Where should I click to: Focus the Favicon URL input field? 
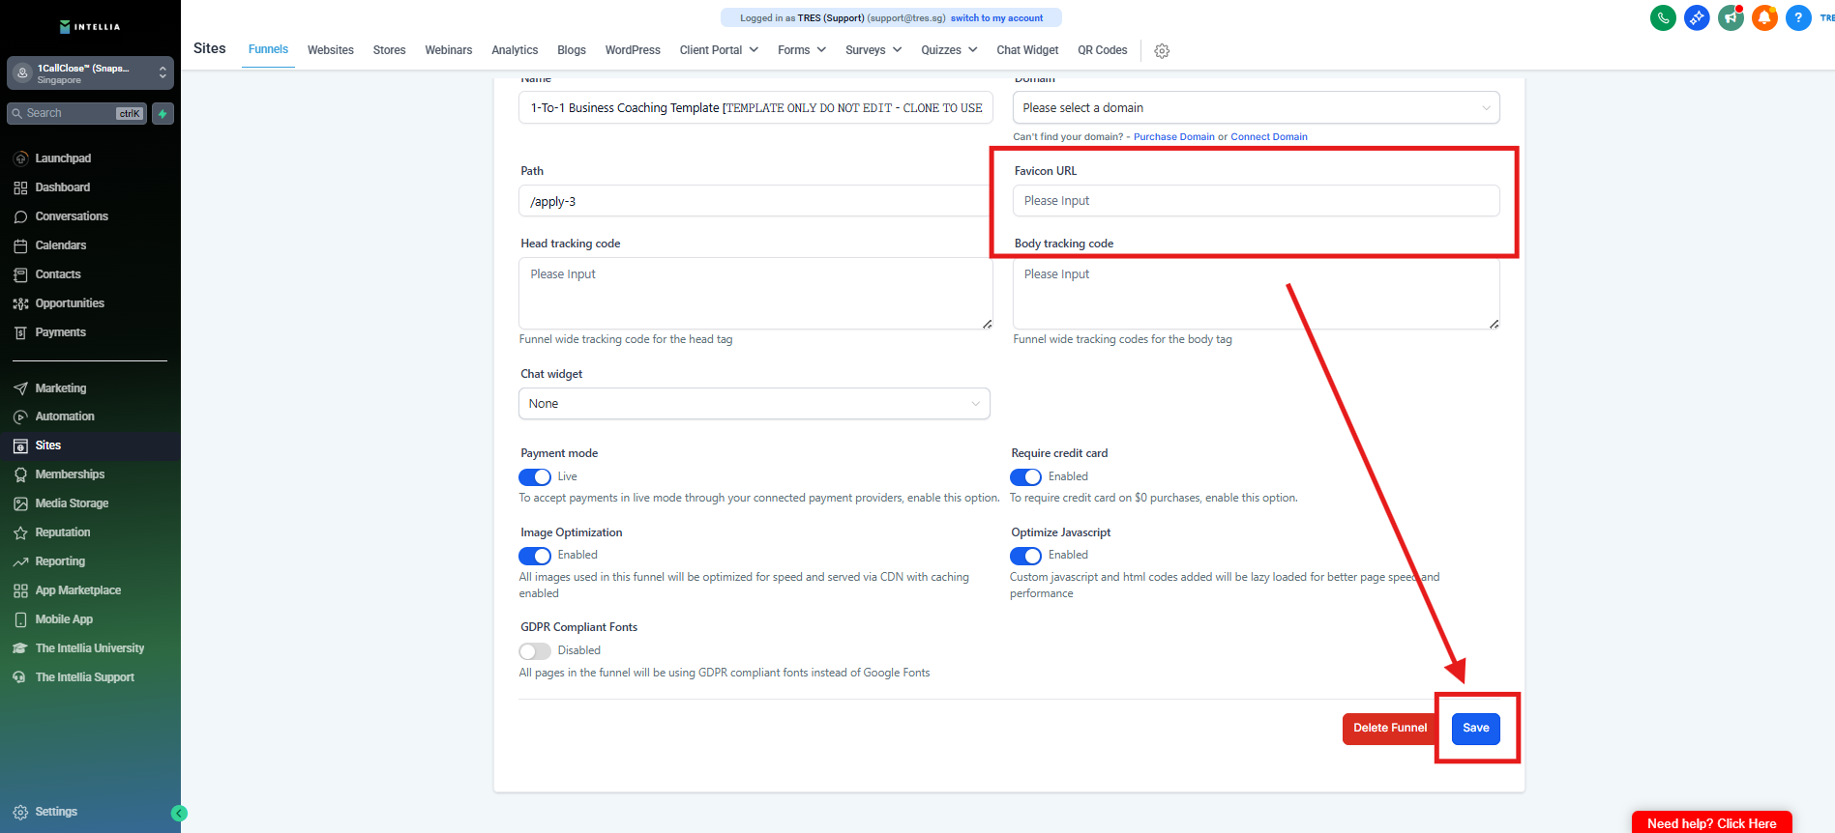click(x=1256, y=201)
